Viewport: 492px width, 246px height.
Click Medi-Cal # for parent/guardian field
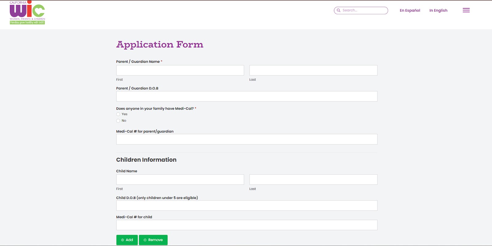[x=247, y=139]
